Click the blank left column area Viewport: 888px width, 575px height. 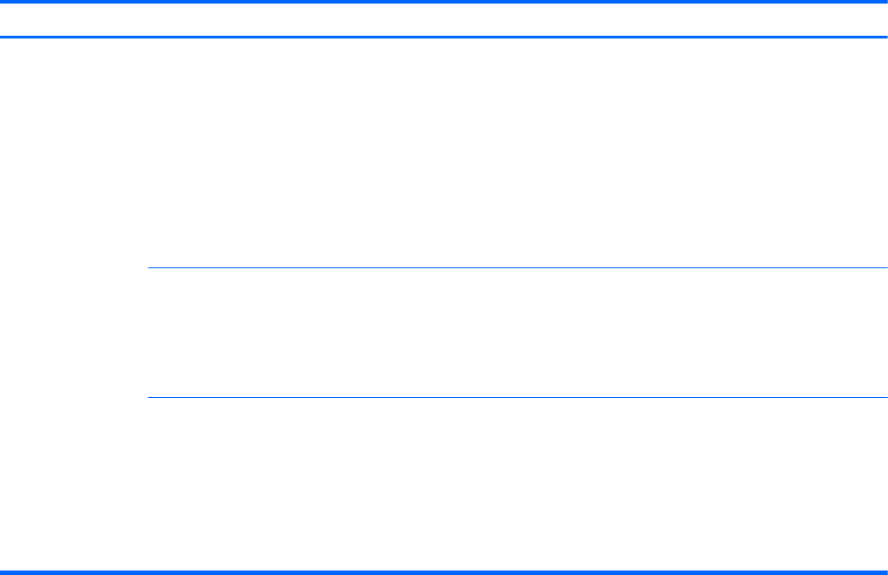coord(73,304)
